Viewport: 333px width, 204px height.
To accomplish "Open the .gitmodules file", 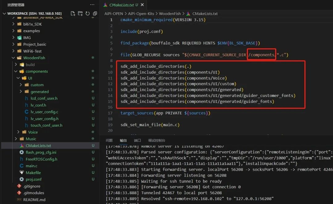I will [x=34, y=193].
